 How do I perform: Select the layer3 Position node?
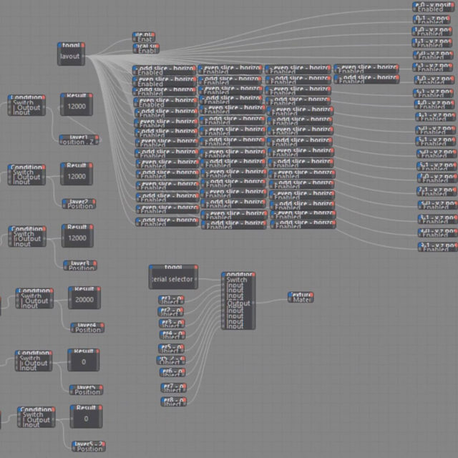79,265
